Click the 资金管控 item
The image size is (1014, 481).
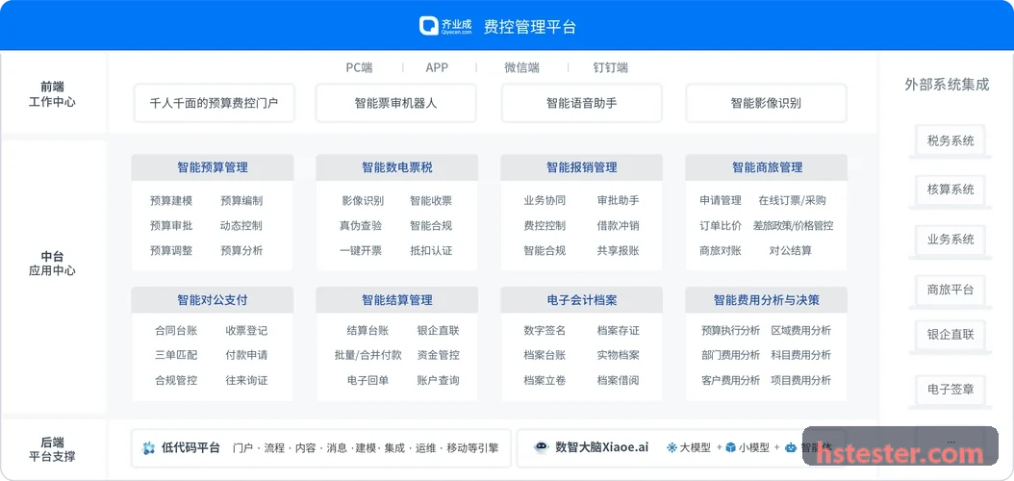point(439,355)
